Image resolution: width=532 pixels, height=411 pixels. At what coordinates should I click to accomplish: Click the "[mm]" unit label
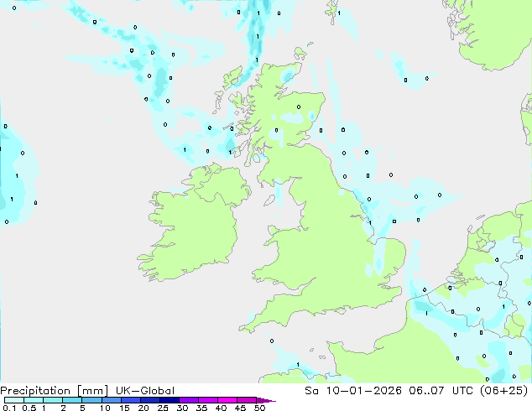92,391
